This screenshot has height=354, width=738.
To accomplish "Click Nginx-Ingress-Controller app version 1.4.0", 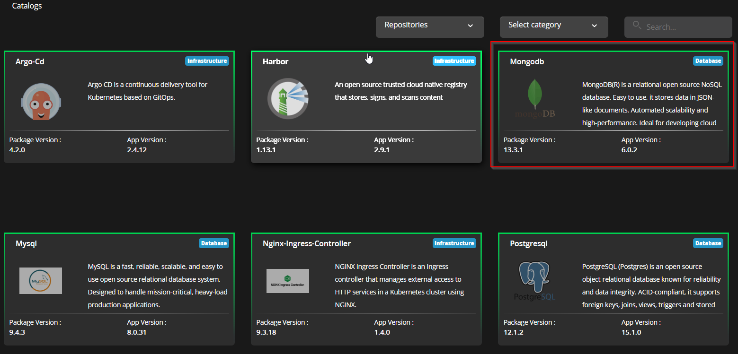I will (x=382, y=332).
